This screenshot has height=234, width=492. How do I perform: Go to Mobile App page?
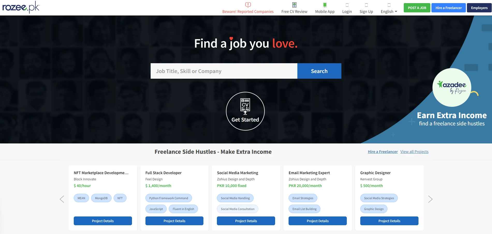click(325, 12)
